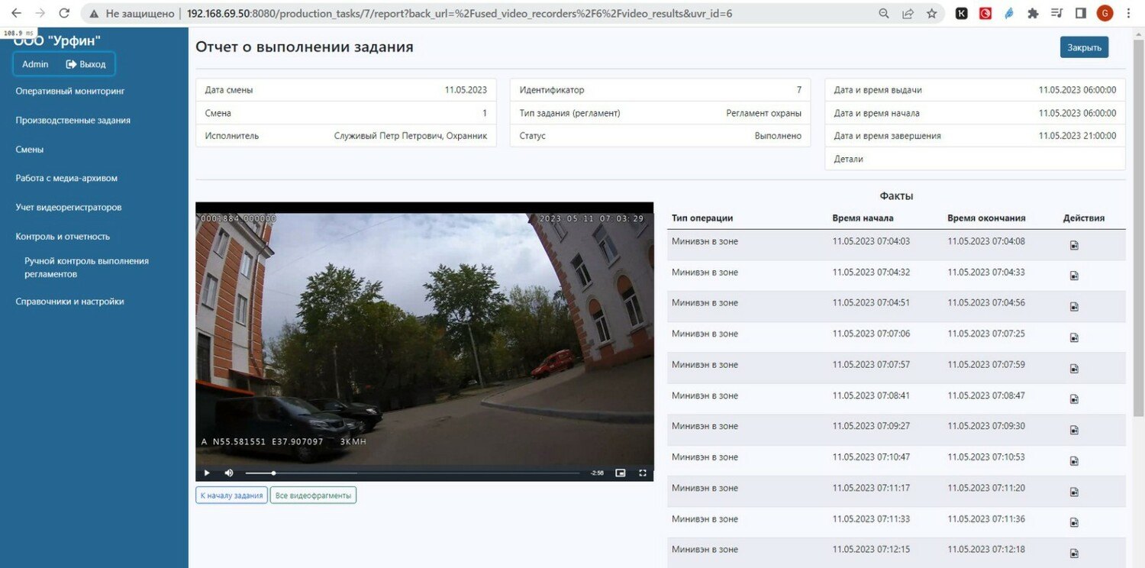The image size is (1145, 568).
Task: Go to Смены menu item
Action: pyautogui.click(x=30, y=150)
